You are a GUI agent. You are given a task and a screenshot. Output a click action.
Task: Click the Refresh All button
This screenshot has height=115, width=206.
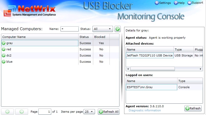coord(109,112)
